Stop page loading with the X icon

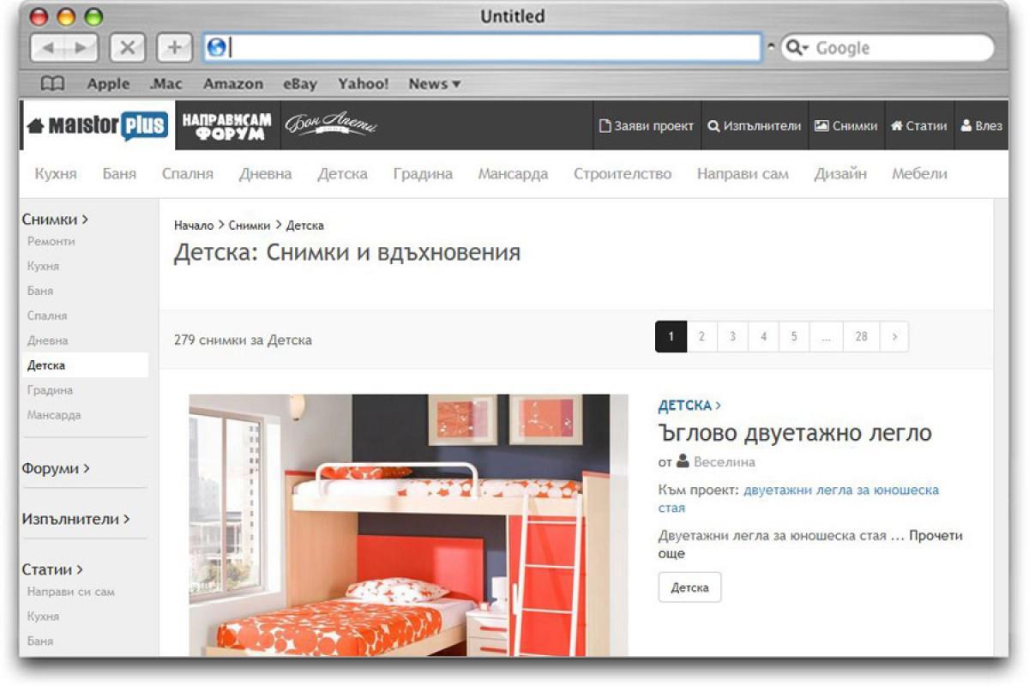(x=128, y=47)
